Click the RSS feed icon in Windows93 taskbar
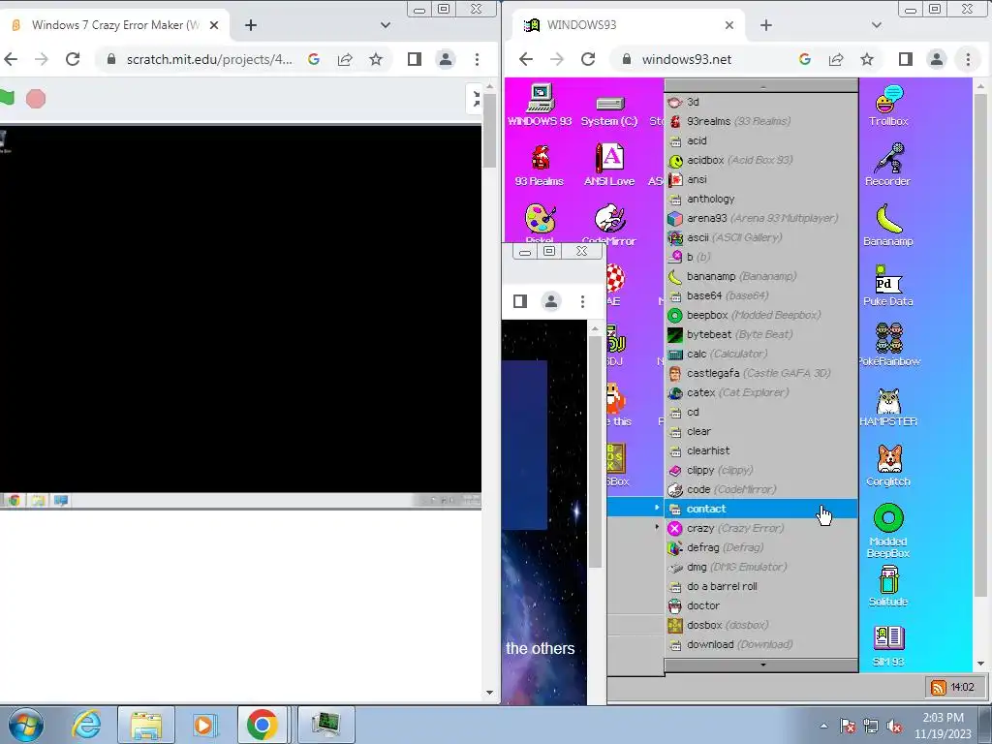The height and width of the screenshot is (744, 992). [x=938, y=687]
